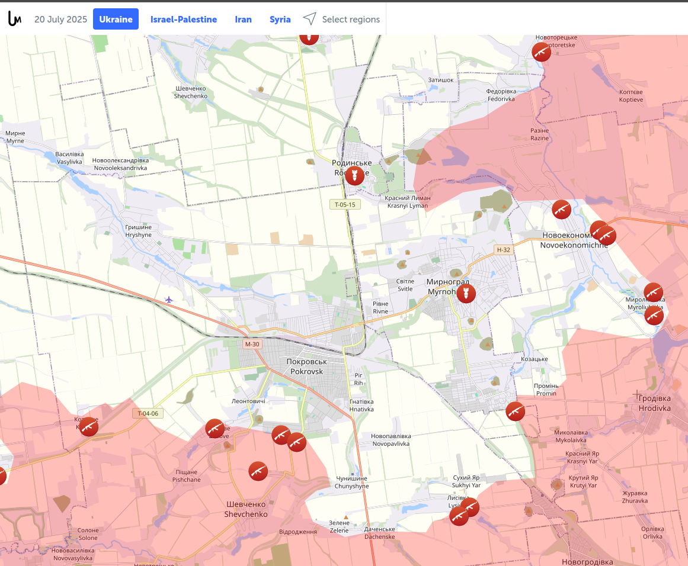Click the Krutyi Yar village label
688x566 pixels.
pyautogui.click(x=584, y=481)
